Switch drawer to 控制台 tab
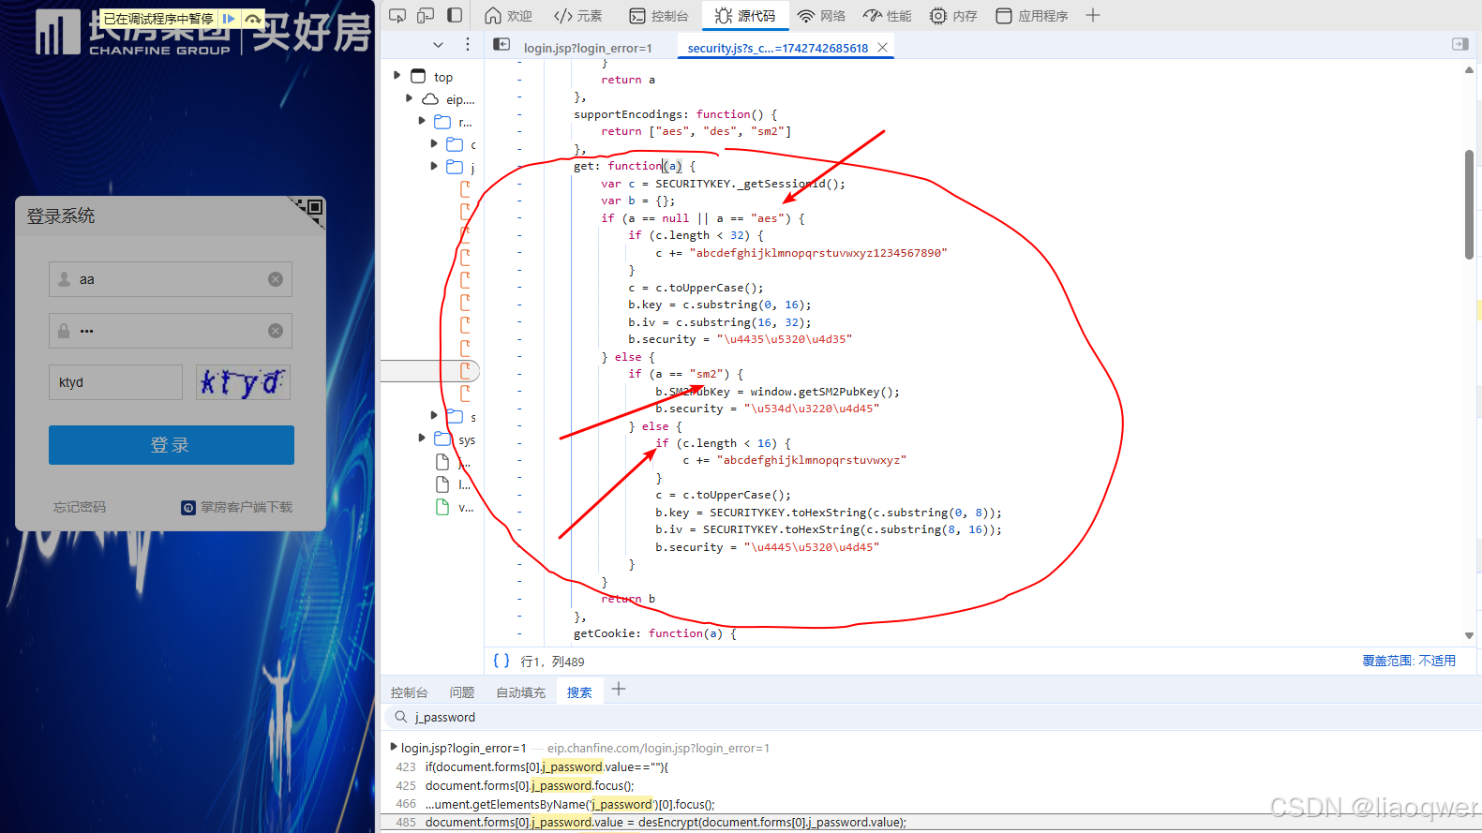Screen dimensions: 1482x833 pyautogui.click(x=409, y=692)
